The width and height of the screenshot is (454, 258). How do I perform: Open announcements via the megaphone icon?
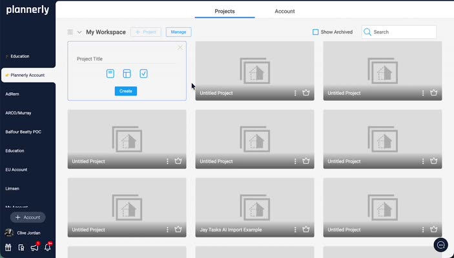click(x=34, y=248)
